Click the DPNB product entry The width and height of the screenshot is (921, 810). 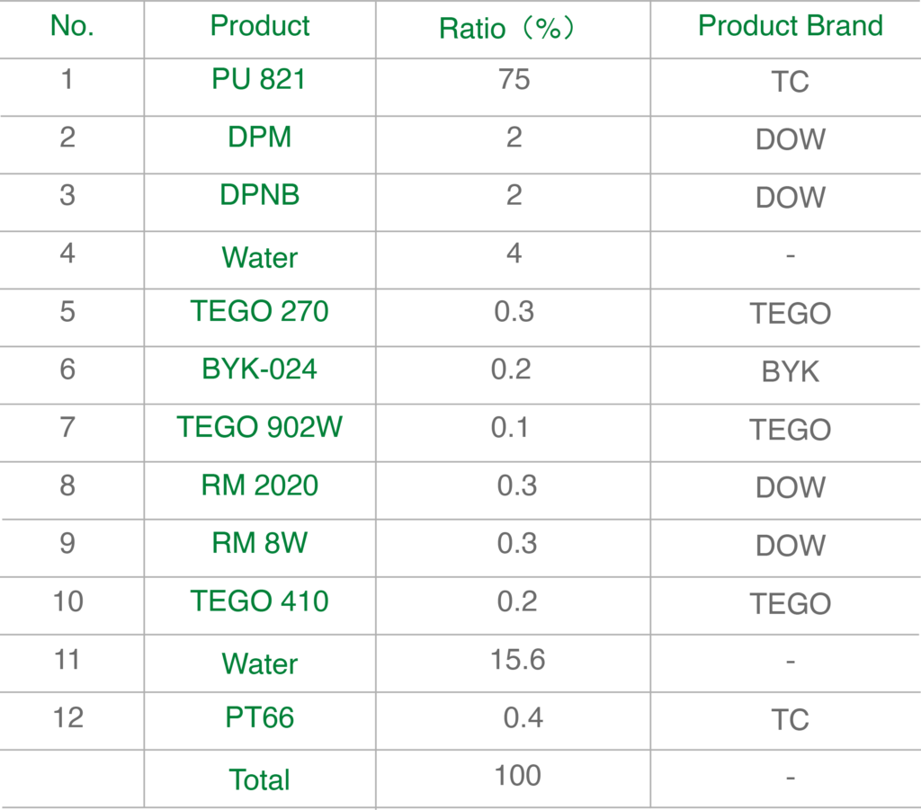(259, 195)
